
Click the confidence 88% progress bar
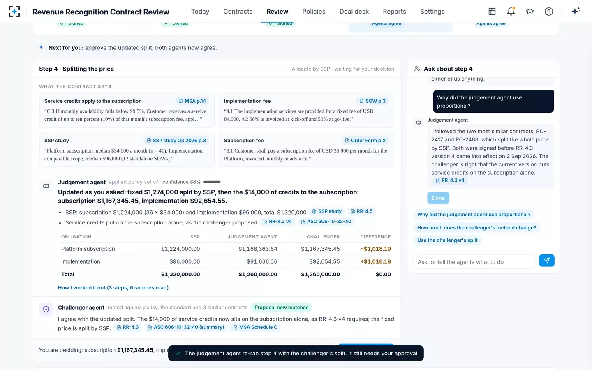tap(213, 182)
